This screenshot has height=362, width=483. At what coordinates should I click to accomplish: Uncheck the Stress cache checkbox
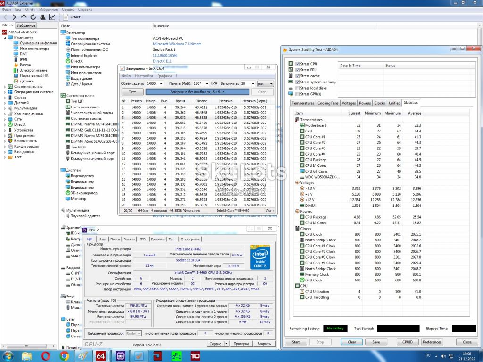(297, 76)
